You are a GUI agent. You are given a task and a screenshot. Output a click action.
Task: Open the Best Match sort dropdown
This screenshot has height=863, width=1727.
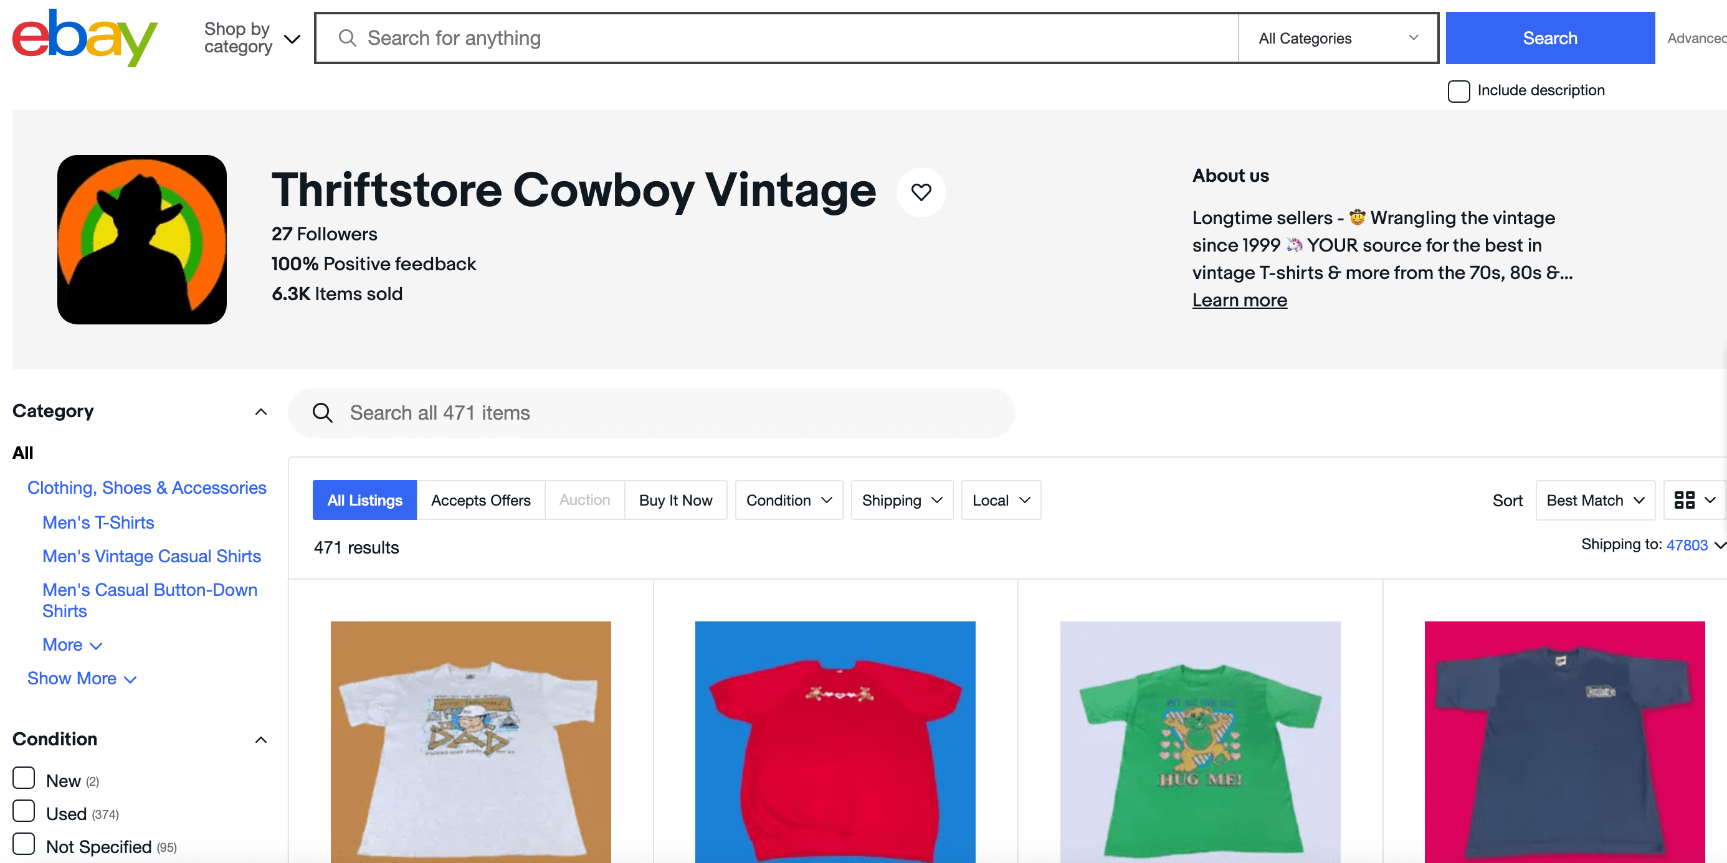coord(1594,500)
